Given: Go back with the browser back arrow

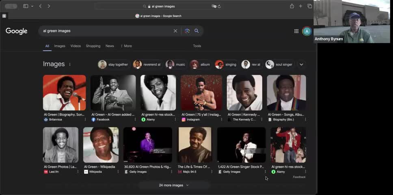Looking at the screenshot, I should pyautogui.click(x=40, y=6).
